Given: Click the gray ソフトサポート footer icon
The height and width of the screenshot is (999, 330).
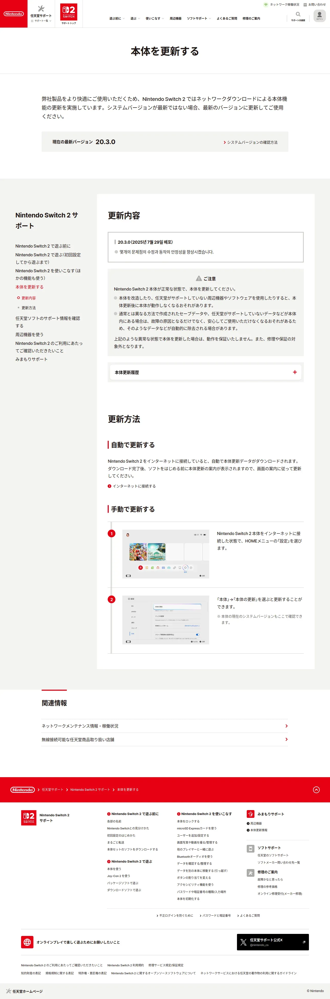Looking at the screenshot, I should pos(251,848).
